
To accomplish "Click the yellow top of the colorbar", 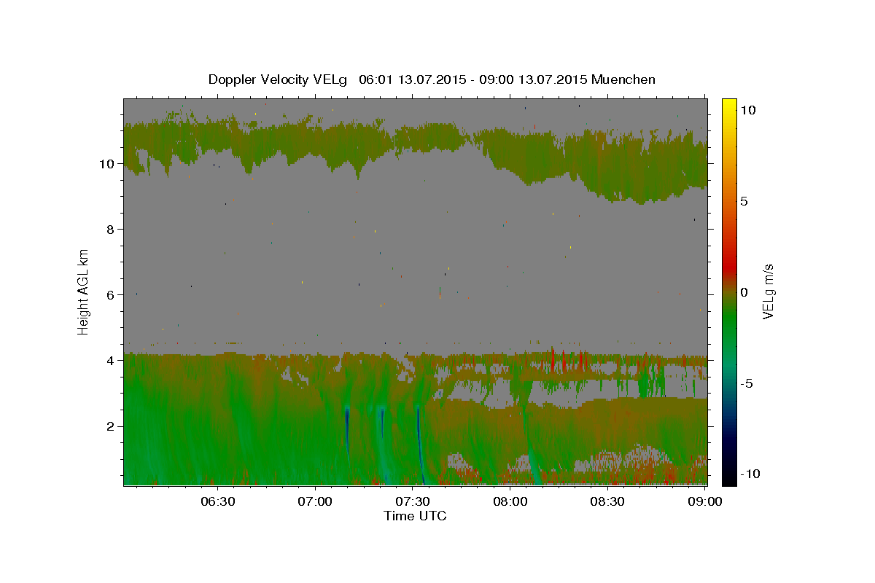I will pyautogui.click(x=729, y=106).
